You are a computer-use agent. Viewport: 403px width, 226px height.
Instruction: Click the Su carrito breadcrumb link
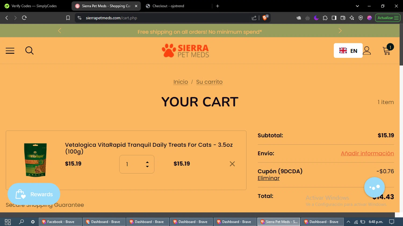pyautogui.click(x=209, y=82)
